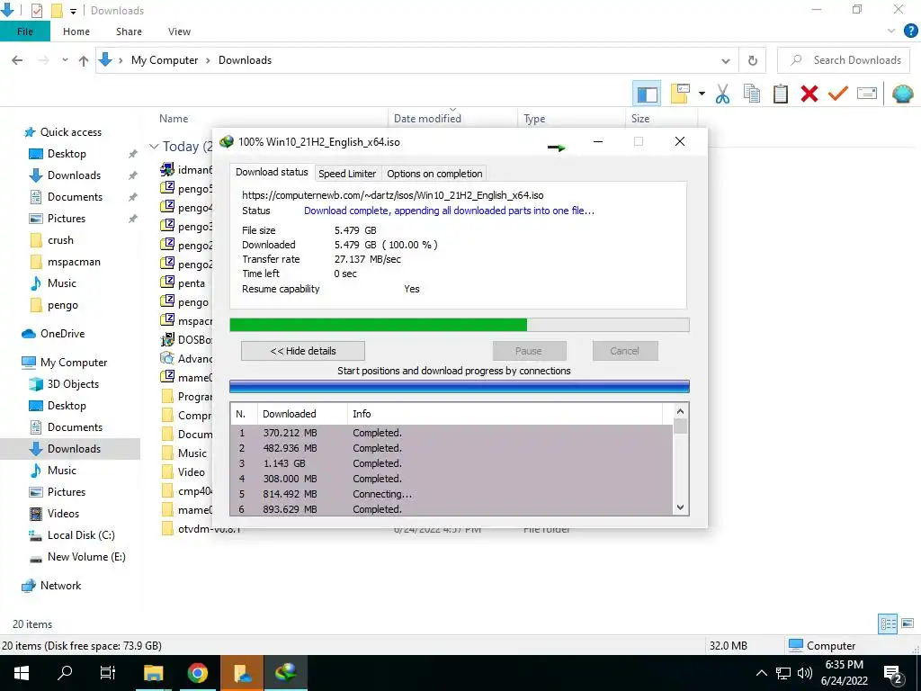The width and height of the screenshot is (921, 691).
Task: Click the blue Help question mark icon
Action: [x=910, y=31]
